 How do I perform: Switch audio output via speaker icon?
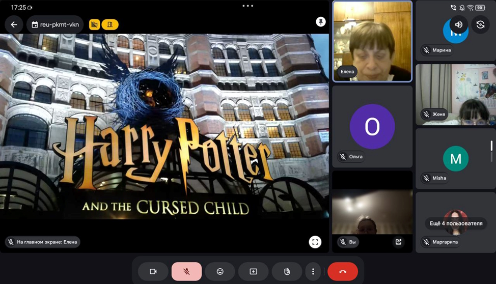(459, 24)
